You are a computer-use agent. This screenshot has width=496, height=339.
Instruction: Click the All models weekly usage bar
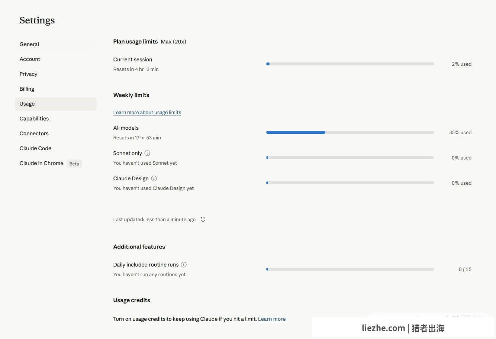tap(350, 132)
